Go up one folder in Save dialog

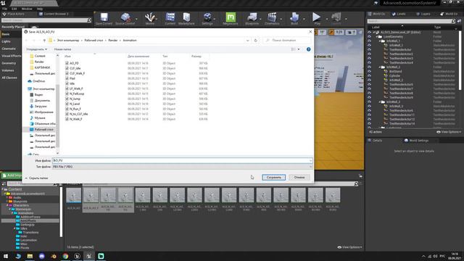[x=44, y=41]
